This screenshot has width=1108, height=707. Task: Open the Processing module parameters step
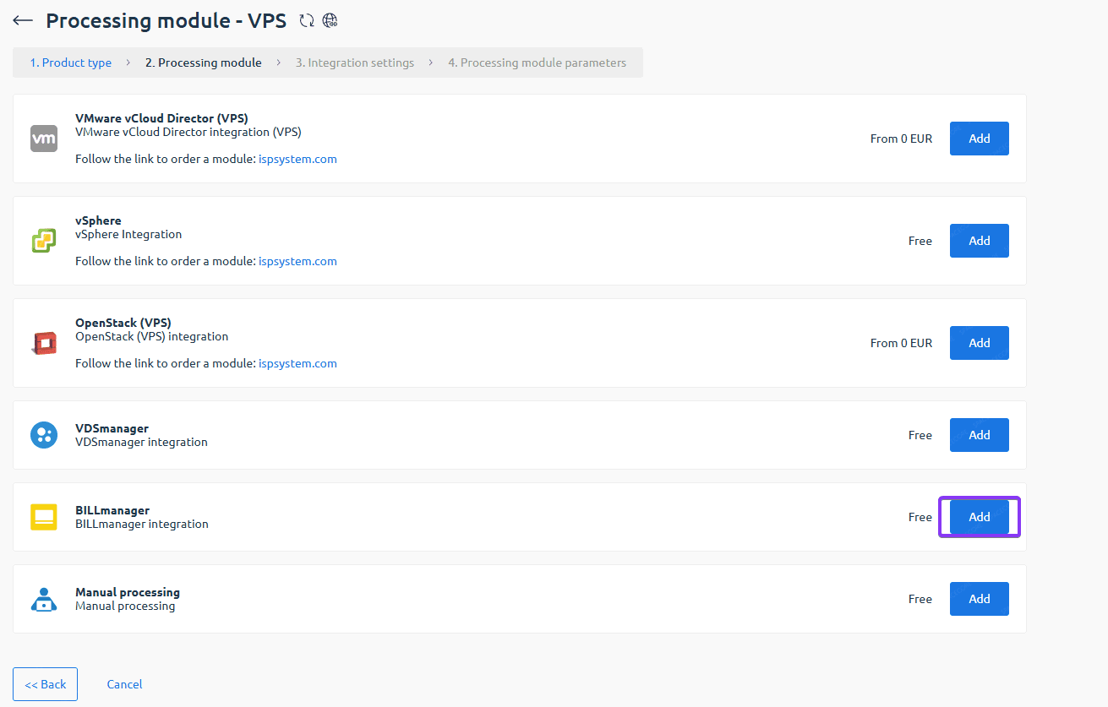(x=537, y=63)
